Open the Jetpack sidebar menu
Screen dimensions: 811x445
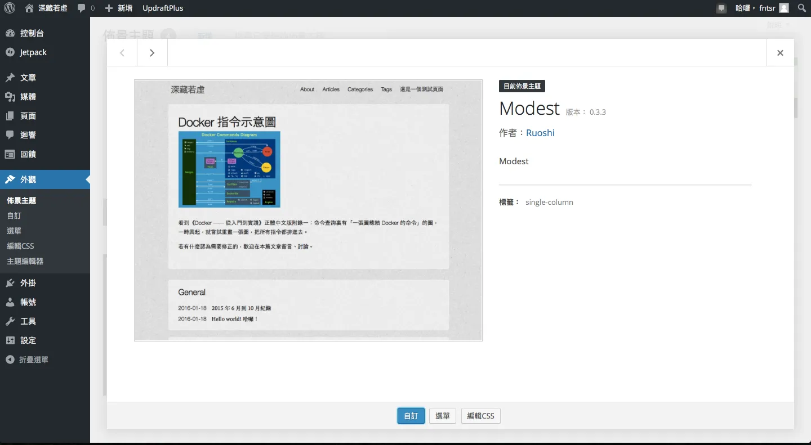[x=33, y=52]
